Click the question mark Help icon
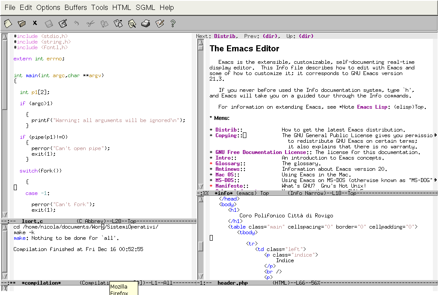Image resolution: width=438 pixels, height=295 pixels. (173, 23)
